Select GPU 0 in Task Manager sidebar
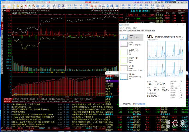 (132, 76)
